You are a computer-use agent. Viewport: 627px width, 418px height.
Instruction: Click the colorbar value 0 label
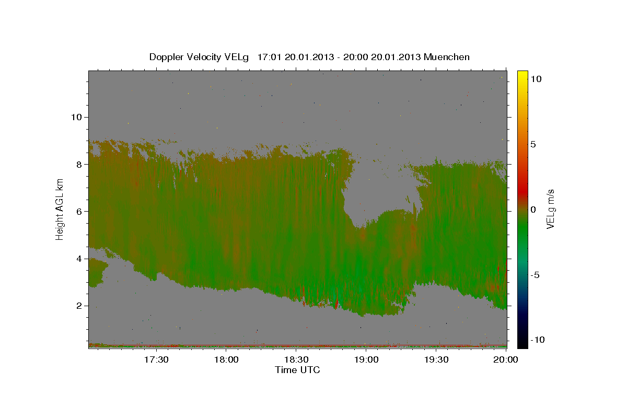coord(533,210)
